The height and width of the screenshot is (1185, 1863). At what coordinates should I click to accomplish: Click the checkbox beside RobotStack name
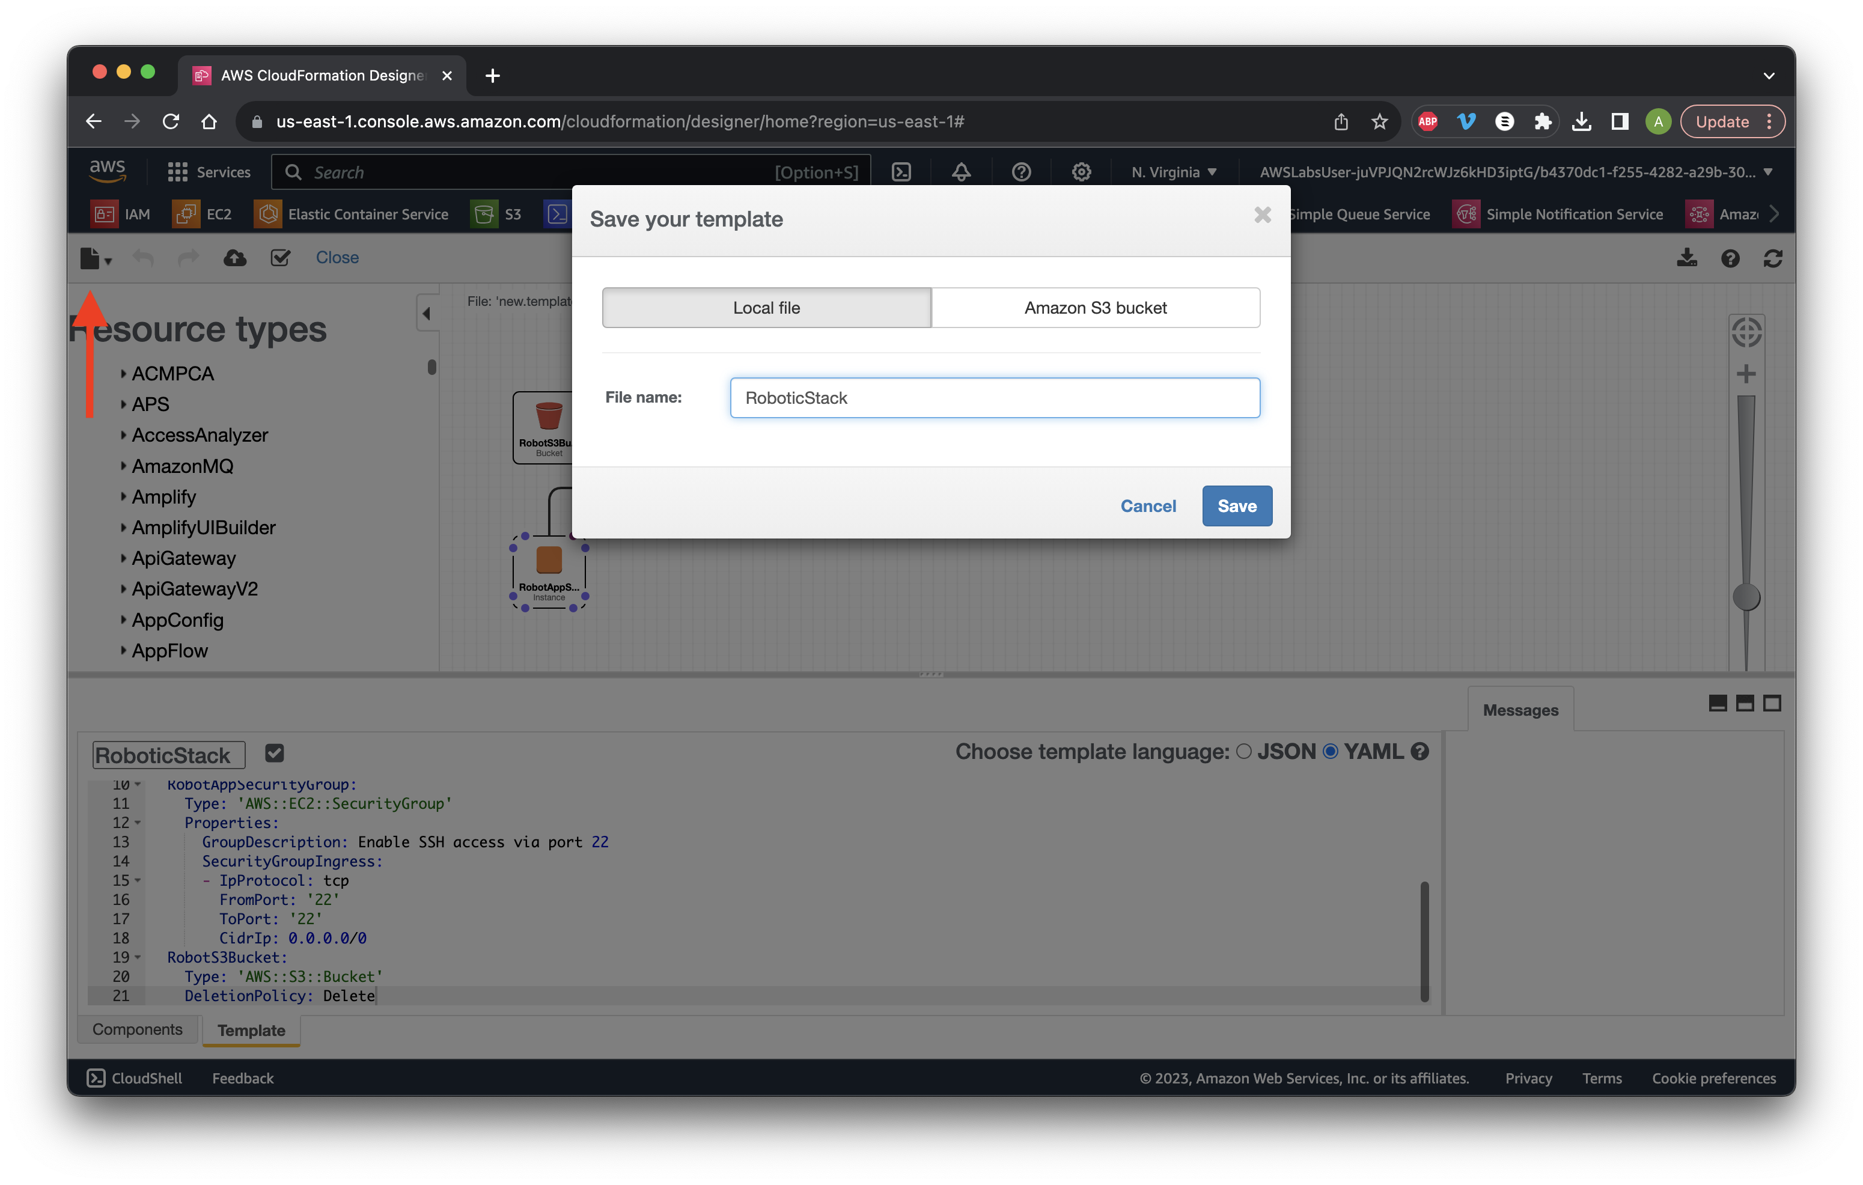[274, 752]
